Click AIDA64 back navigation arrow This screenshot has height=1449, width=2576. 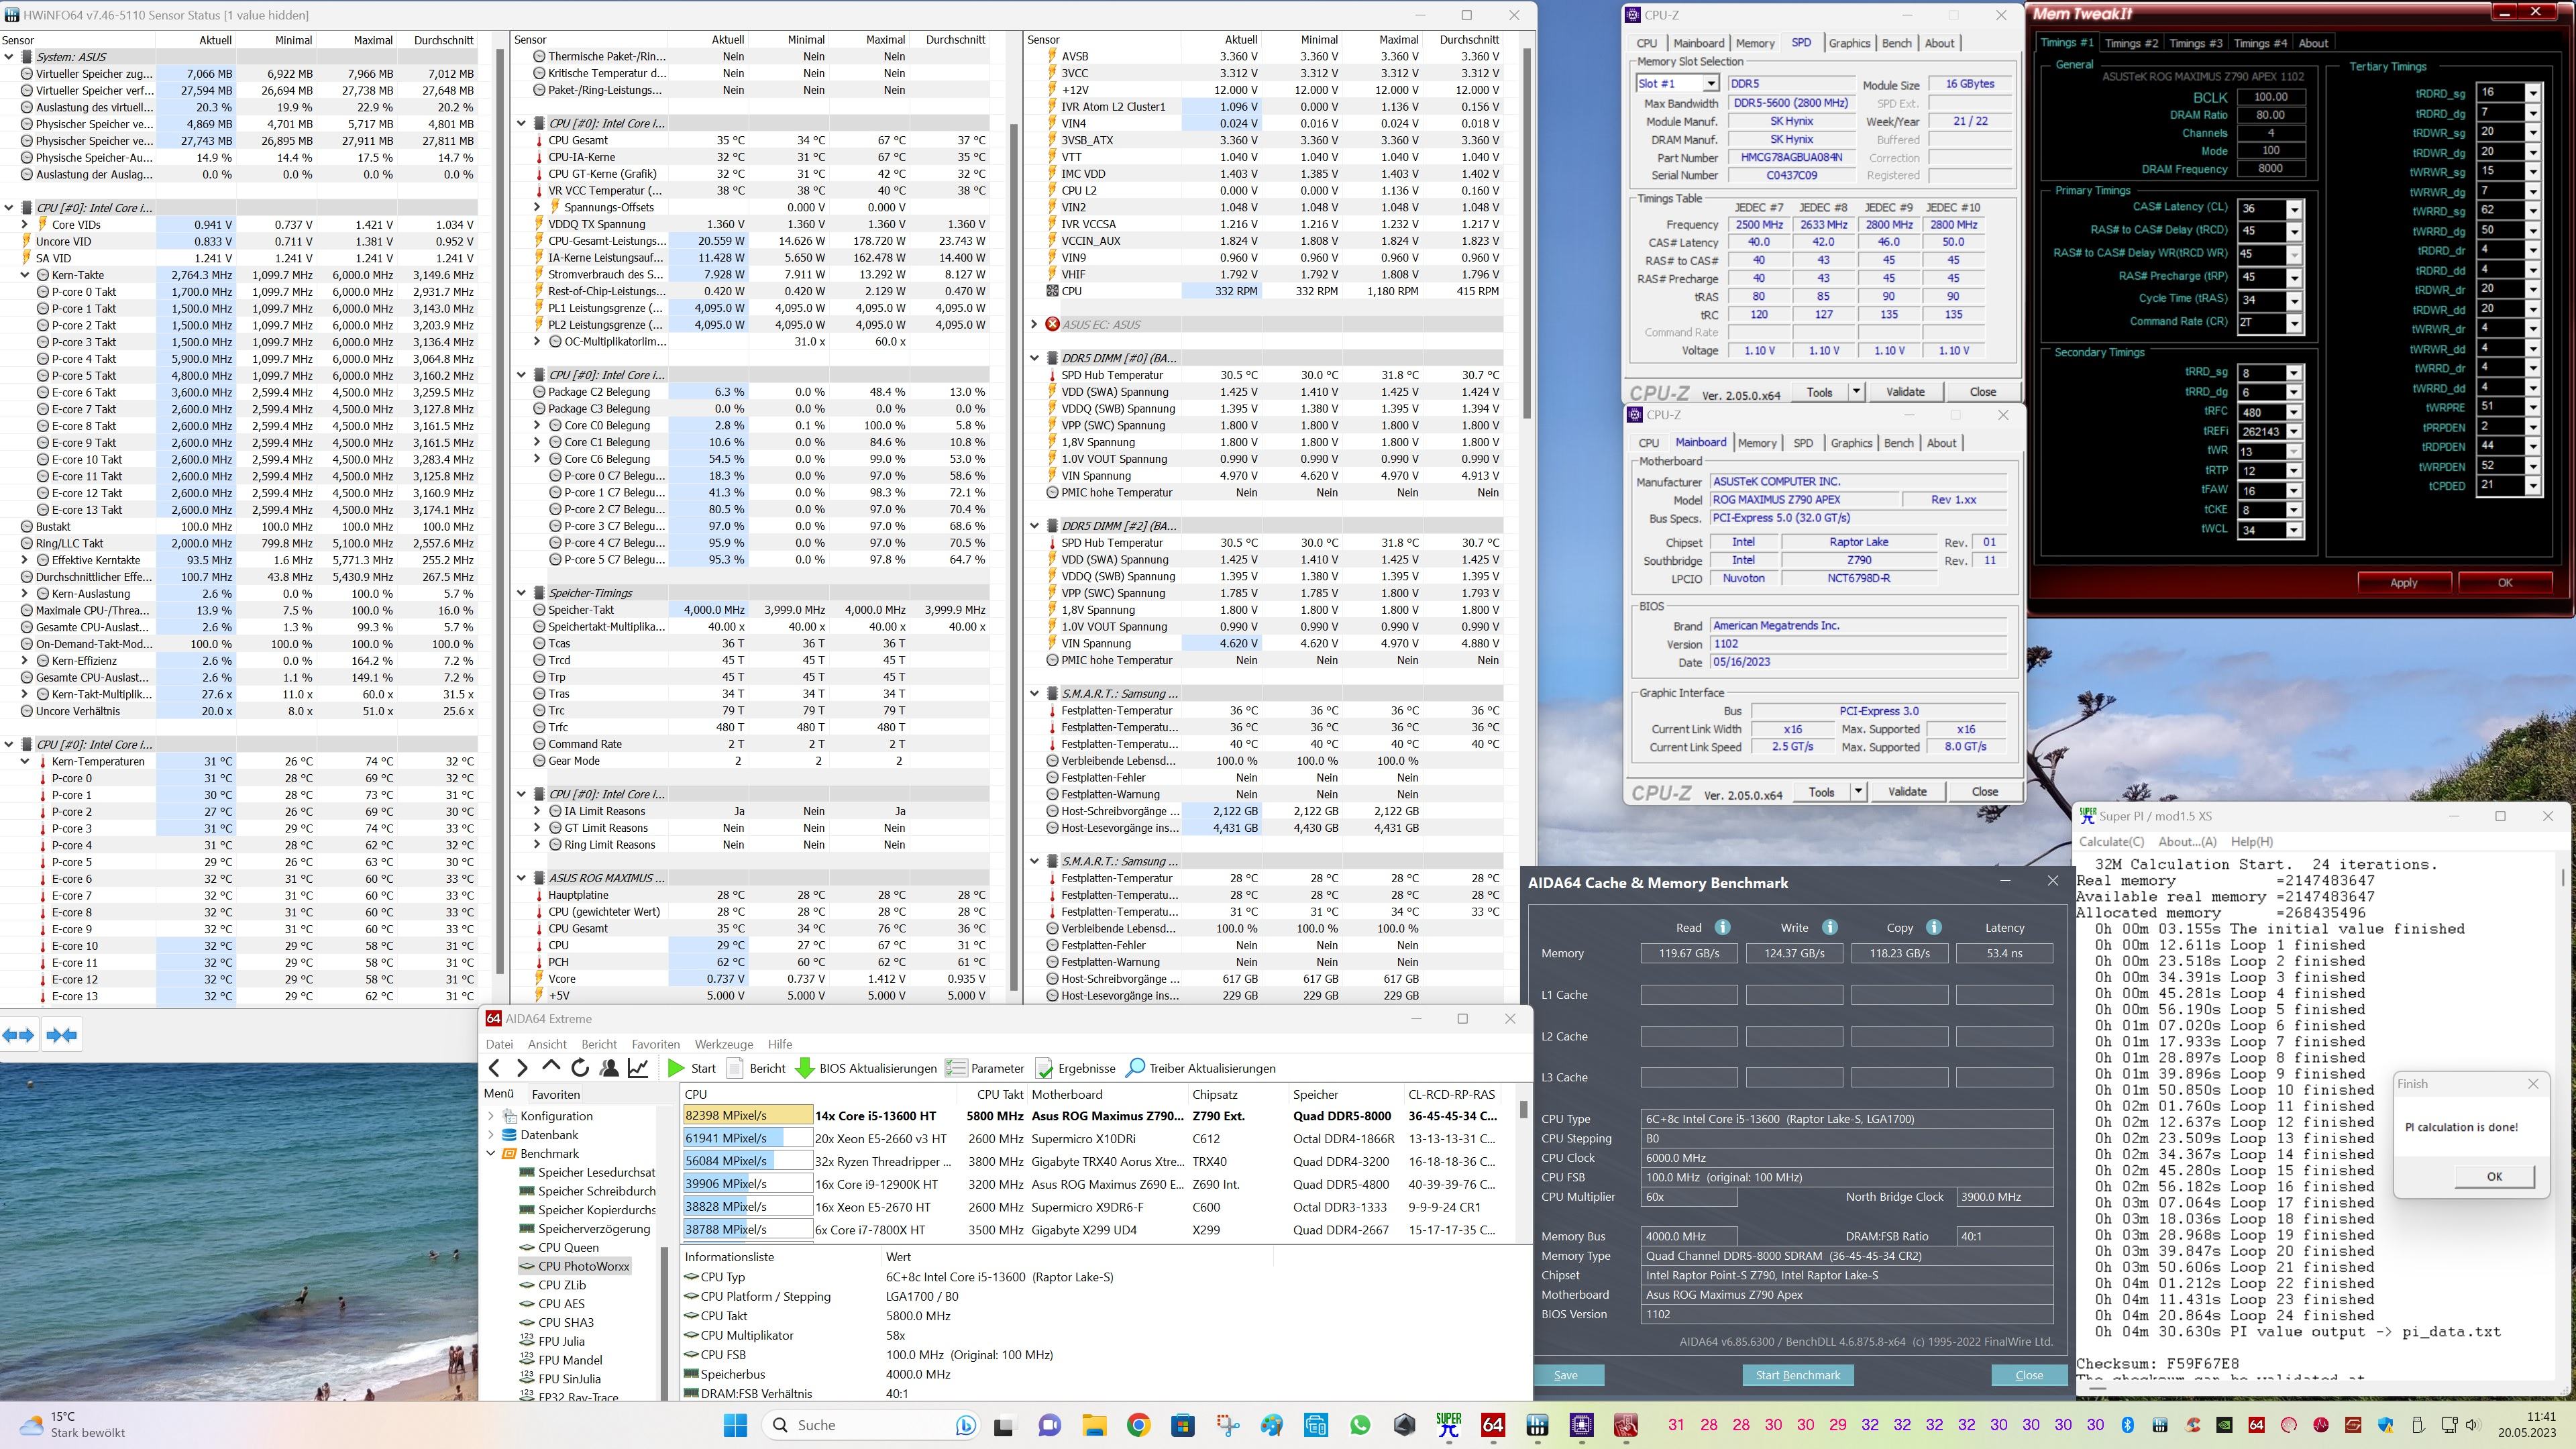point(495,1068)
